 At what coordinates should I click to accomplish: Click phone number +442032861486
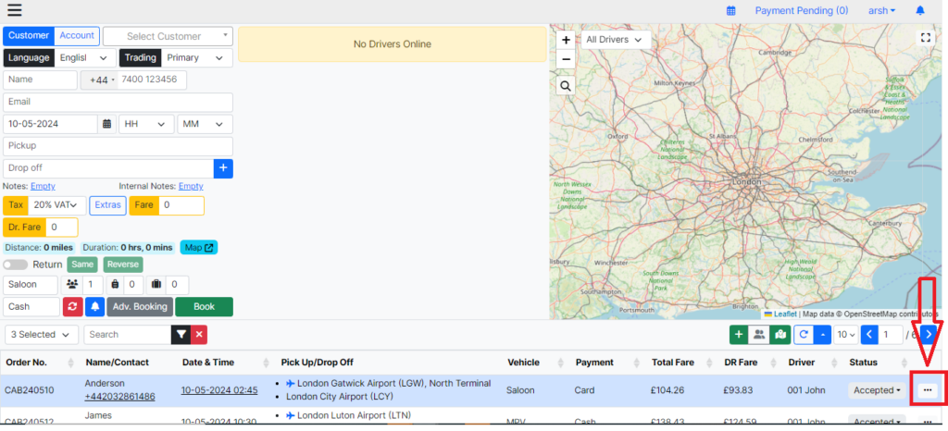point(119,397)
